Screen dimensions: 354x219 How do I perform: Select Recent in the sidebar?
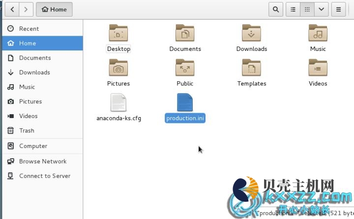(29, 29)
